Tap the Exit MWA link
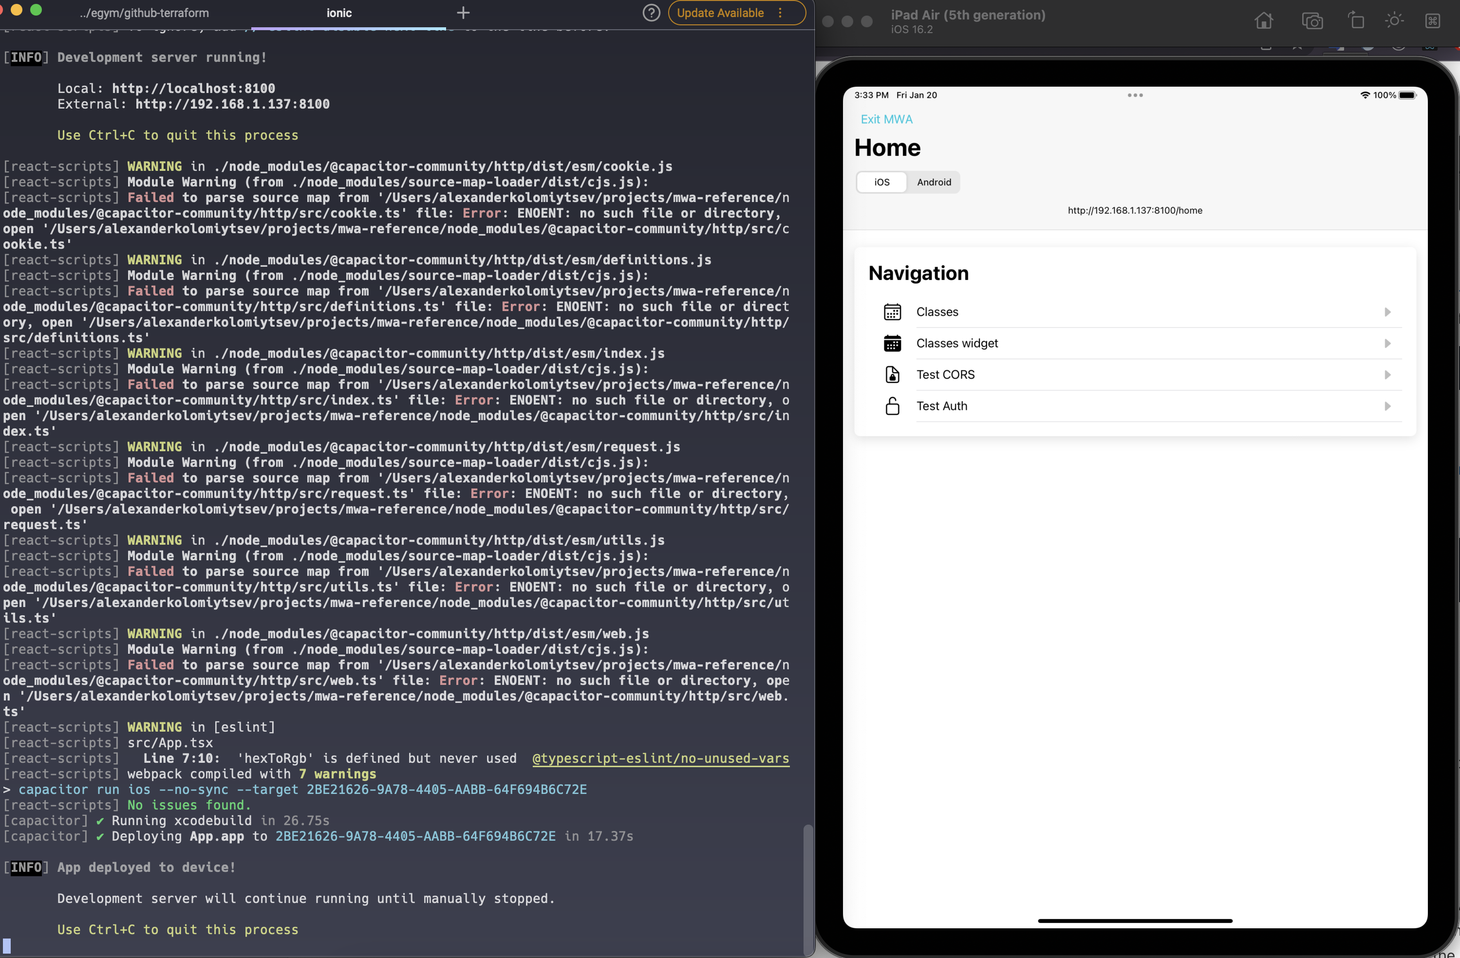Image resolution: width=1460 pixels, height=958 pixels. tap(886, 120)
